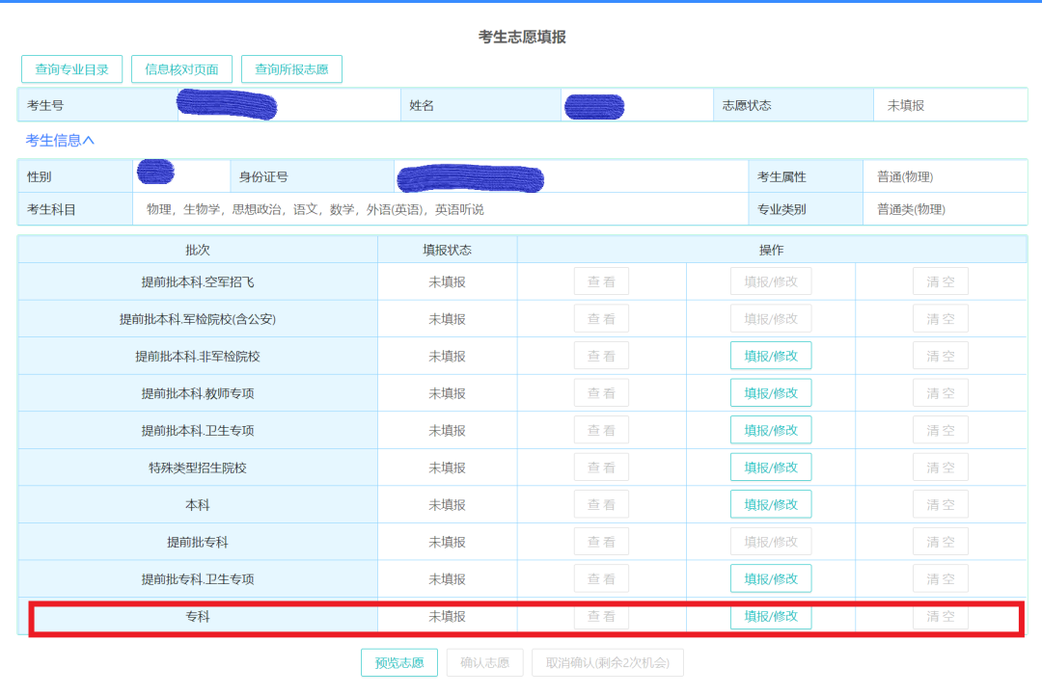Click the 操作 column header

pos(772,250)
